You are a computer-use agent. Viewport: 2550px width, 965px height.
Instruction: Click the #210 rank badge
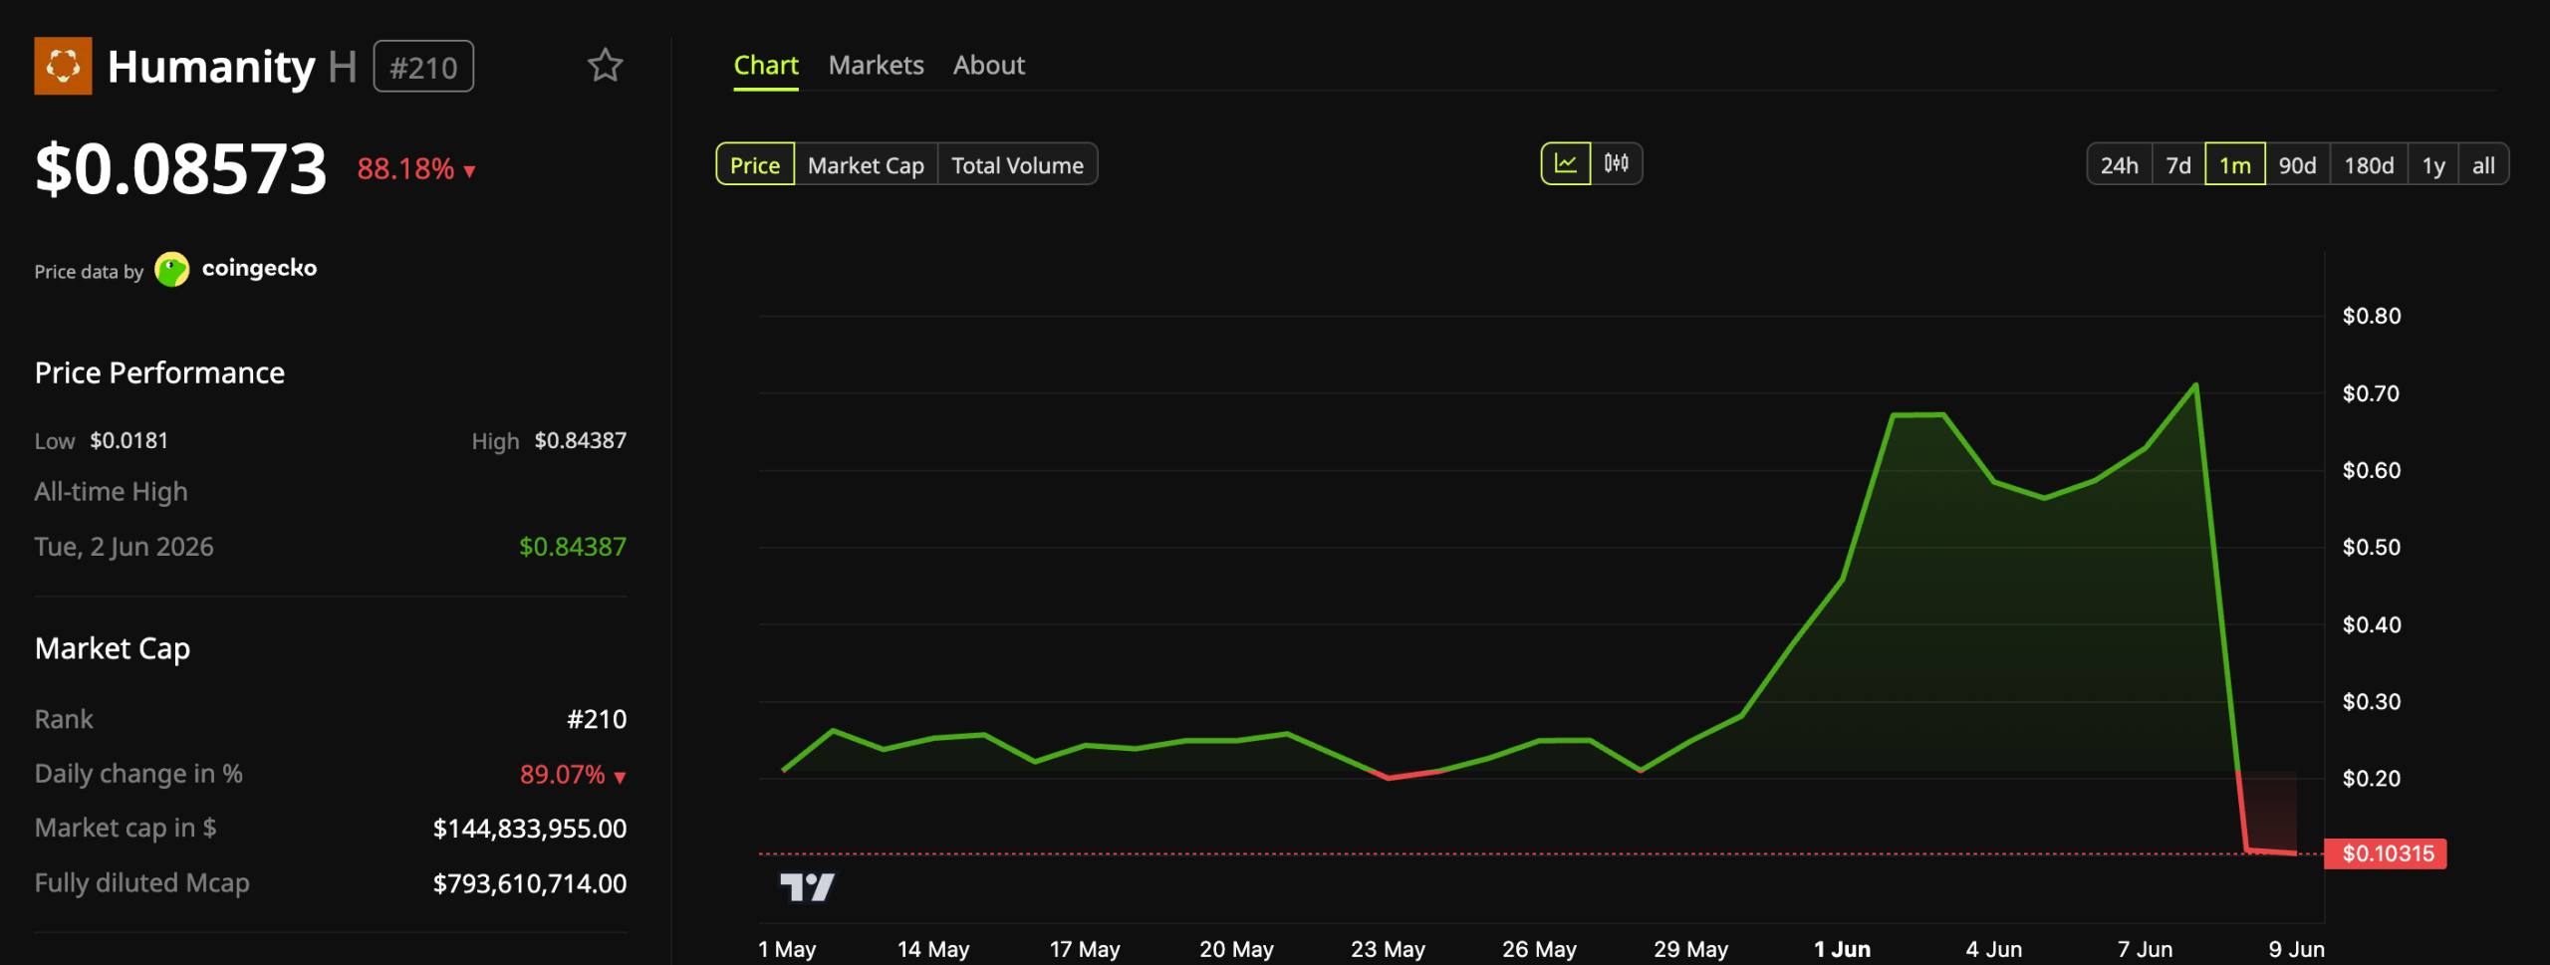pyautogui.click(x=423, y=67)
